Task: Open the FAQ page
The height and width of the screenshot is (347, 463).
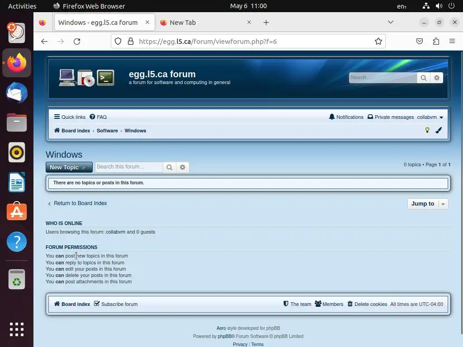Action: point(98,117)
